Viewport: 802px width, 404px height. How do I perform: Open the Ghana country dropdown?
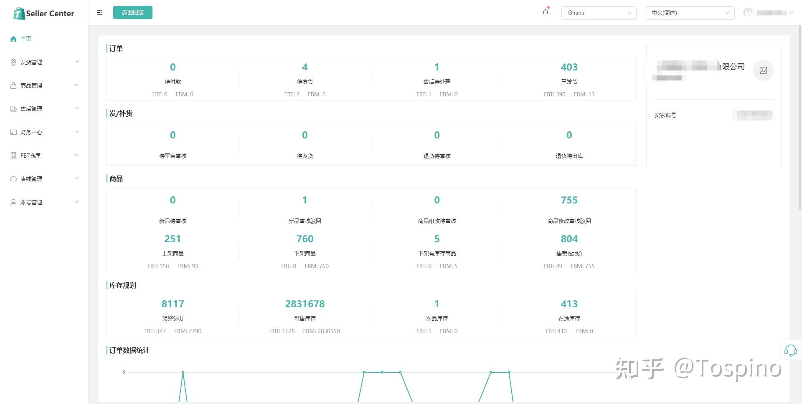[599, 13]
